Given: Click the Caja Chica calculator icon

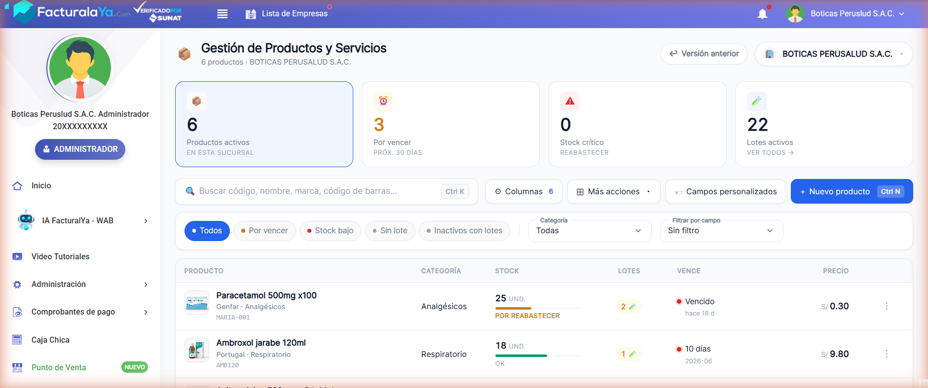Looking at the screenshot, I should coord(17,340).
